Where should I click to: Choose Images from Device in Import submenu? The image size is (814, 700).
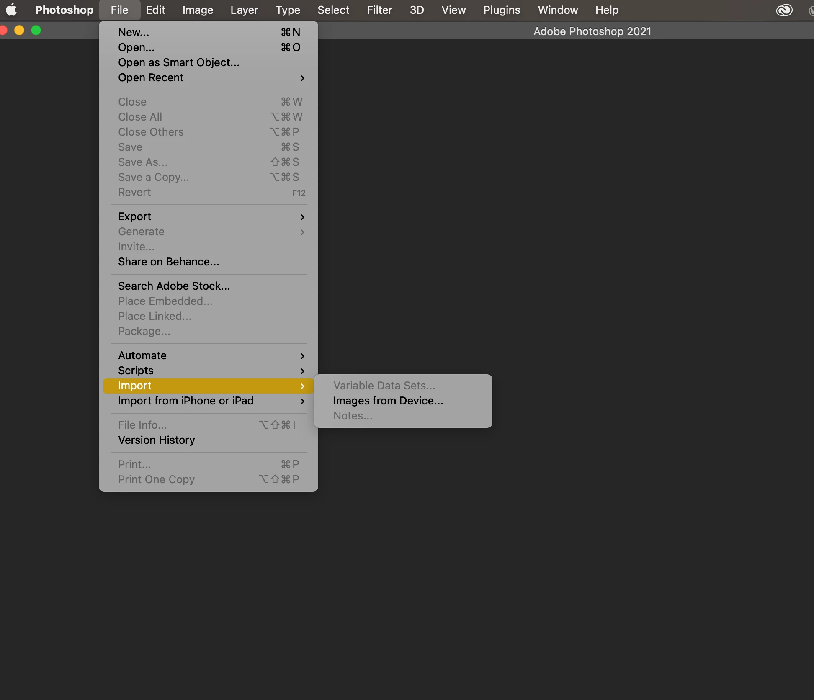[388, 401]
